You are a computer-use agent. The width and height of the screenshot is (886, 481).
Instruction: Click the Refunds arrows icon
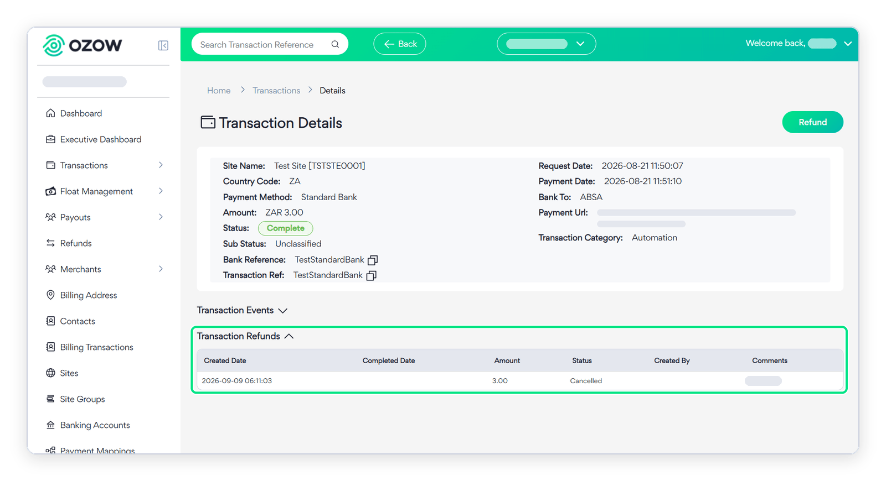pyautogui.click(x=50, y=243)
